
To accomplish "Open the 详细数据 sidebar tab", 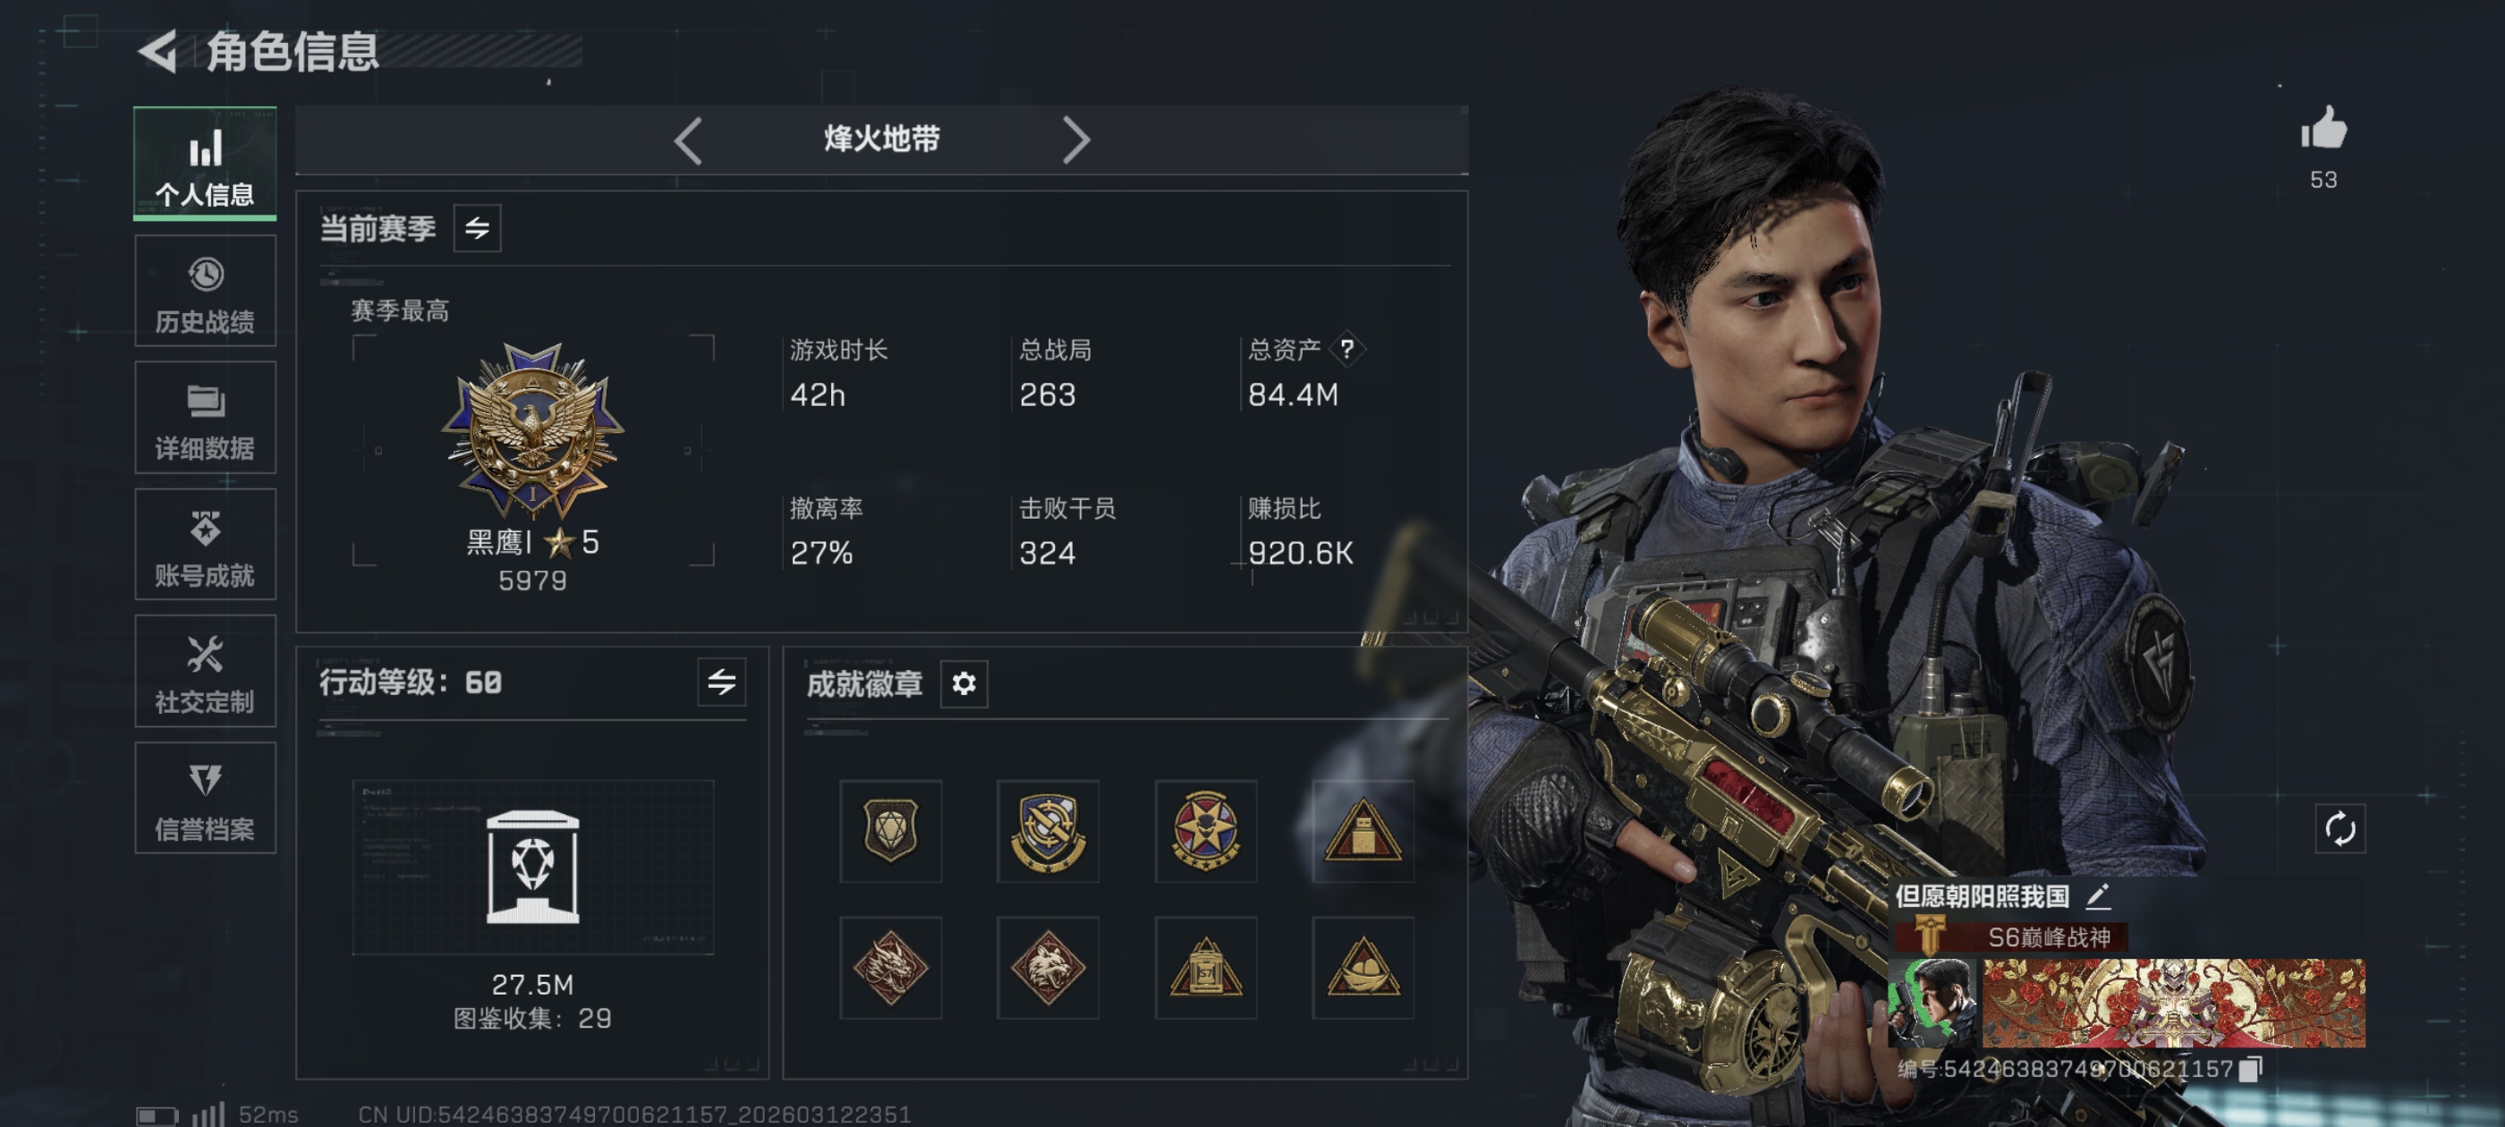I will [x=205, y=418].
